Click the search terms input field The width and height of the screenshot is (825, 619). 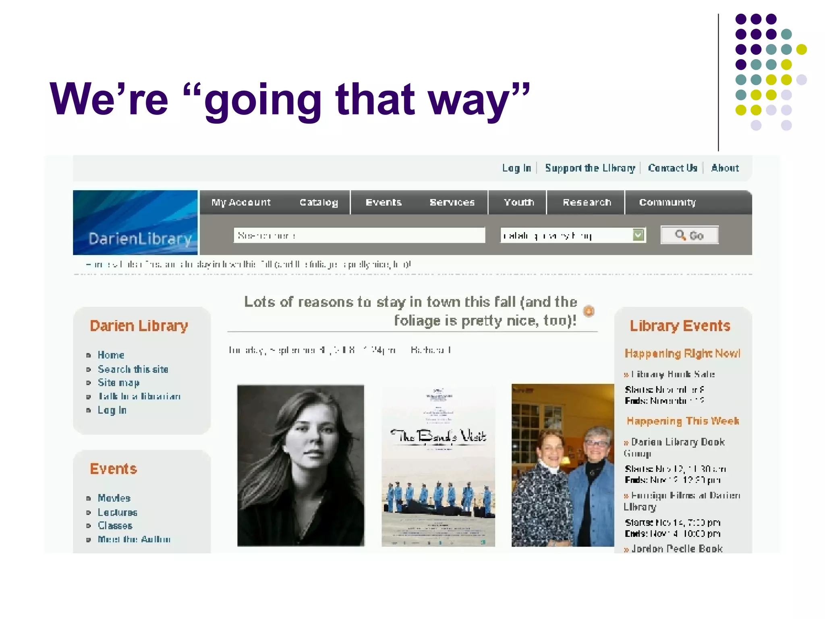[x=359, y=235]
